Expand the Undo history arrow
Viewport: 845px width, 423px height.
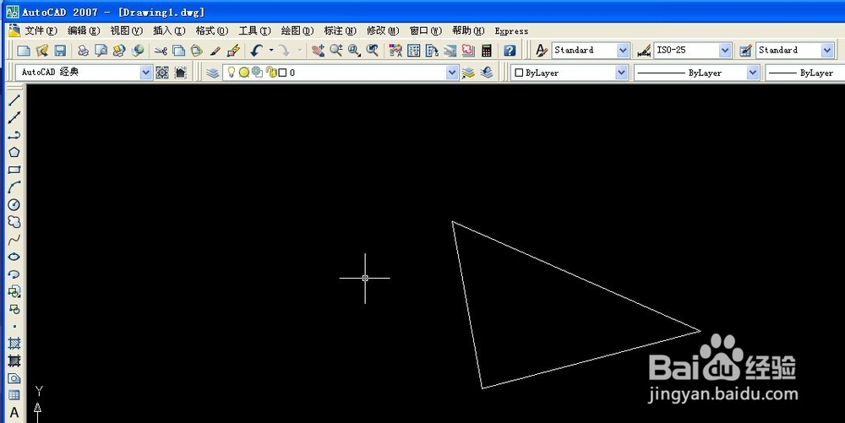point(271,51)
